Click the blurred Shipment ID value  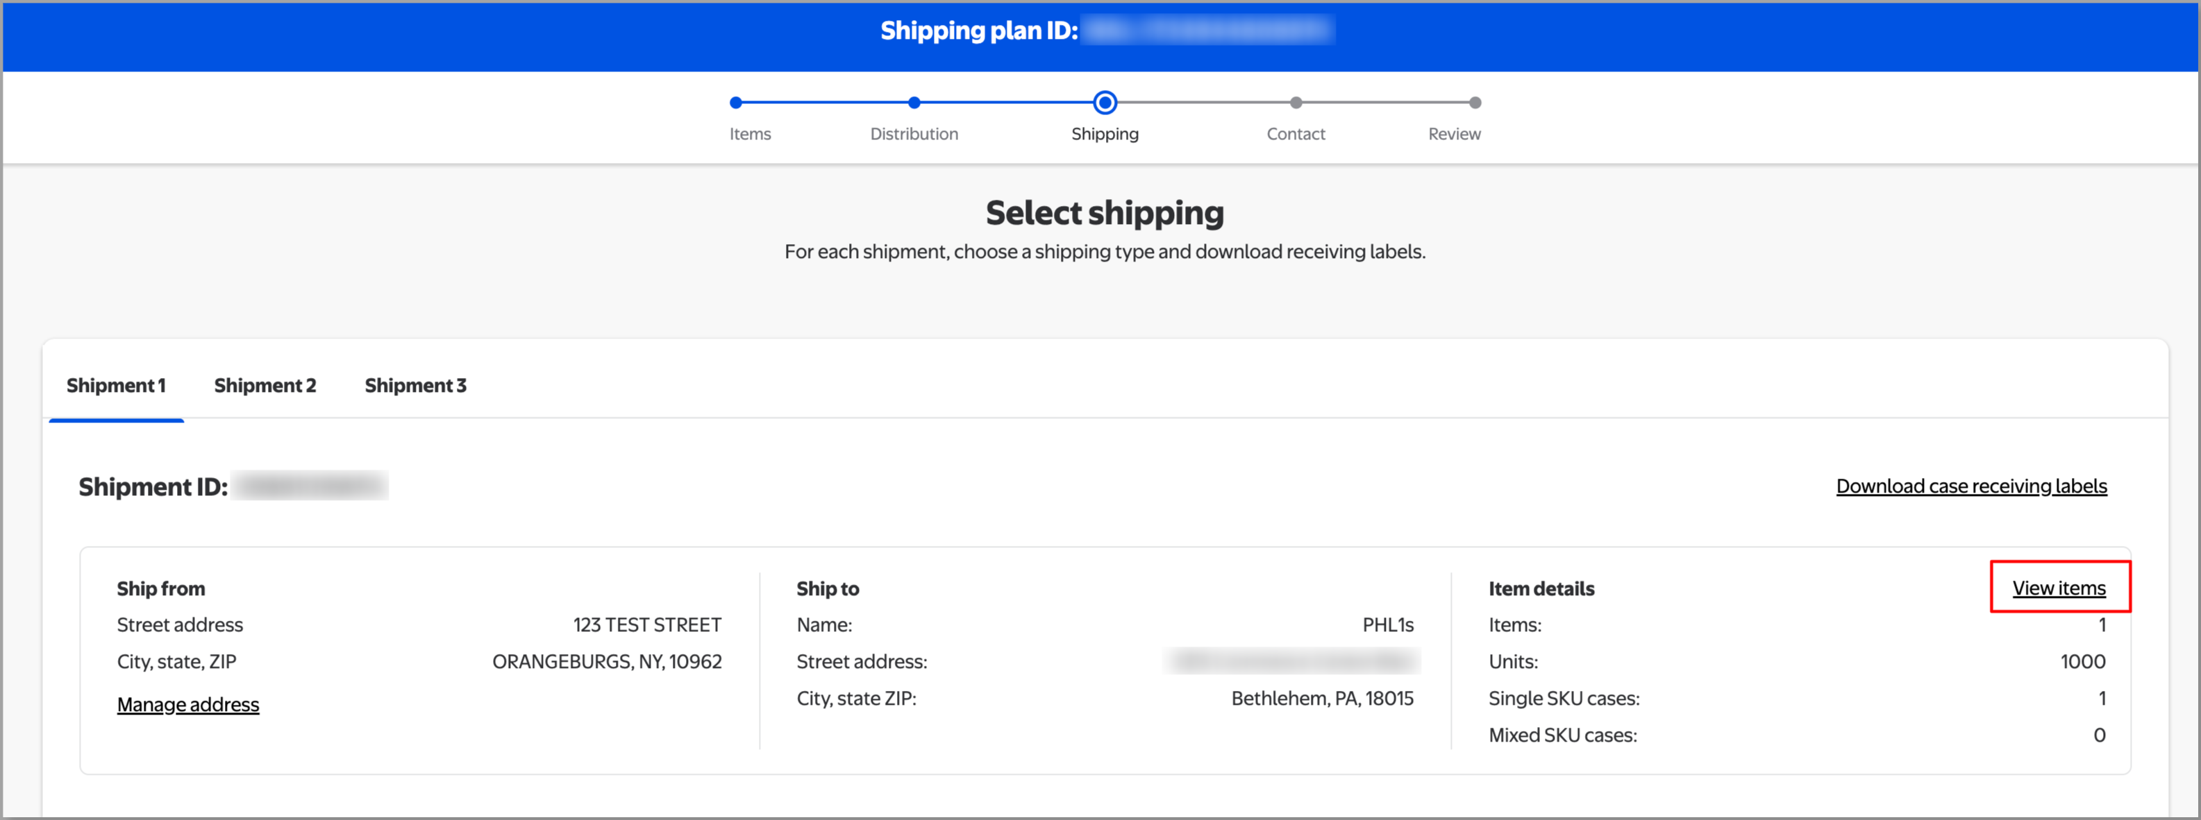point(310,486)
